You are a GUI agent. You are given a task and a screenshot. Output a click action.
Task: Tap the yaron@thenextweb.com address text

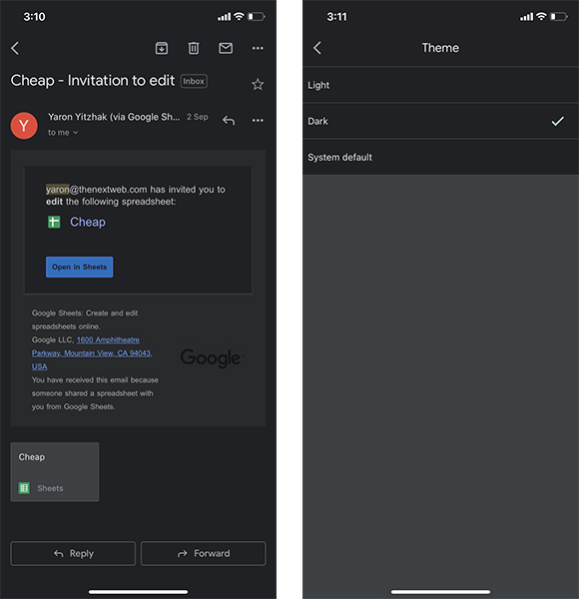[x=97, y=190]
